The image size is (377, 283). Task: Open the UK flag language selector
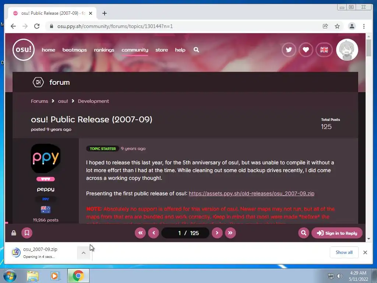pos(324,50)
